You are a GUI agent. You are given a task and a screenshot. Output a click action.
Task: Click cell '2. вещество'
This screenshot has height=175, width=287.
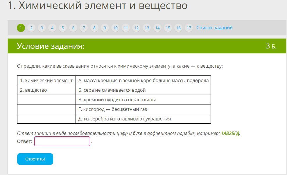pyautogui.click(x=46, y=90)
